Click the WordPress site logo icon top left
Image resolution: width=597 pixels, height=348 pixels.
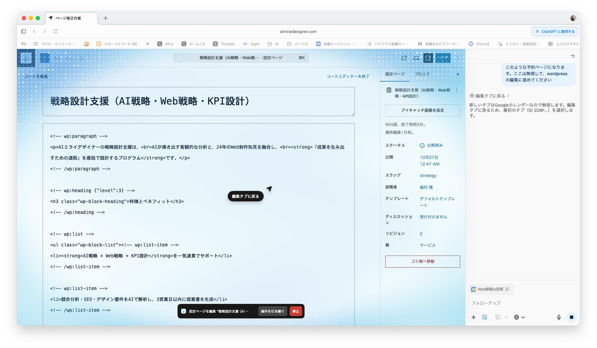[25, 58]
